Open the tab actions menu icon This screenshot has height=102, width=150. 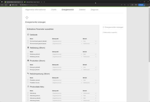[x=2, y=2]
